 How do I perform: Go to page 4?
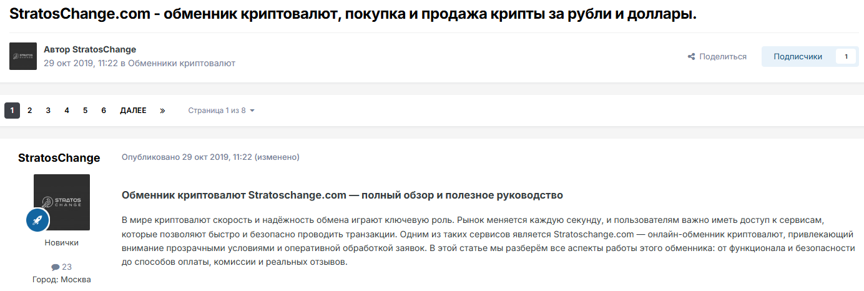click(x=66, y=111)
